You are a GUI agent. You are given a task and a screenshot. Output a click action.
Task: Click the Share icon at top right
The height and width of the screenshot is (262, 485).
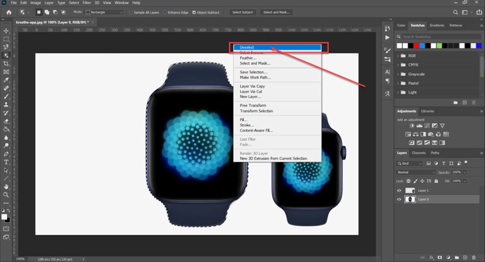pos(479,12)
